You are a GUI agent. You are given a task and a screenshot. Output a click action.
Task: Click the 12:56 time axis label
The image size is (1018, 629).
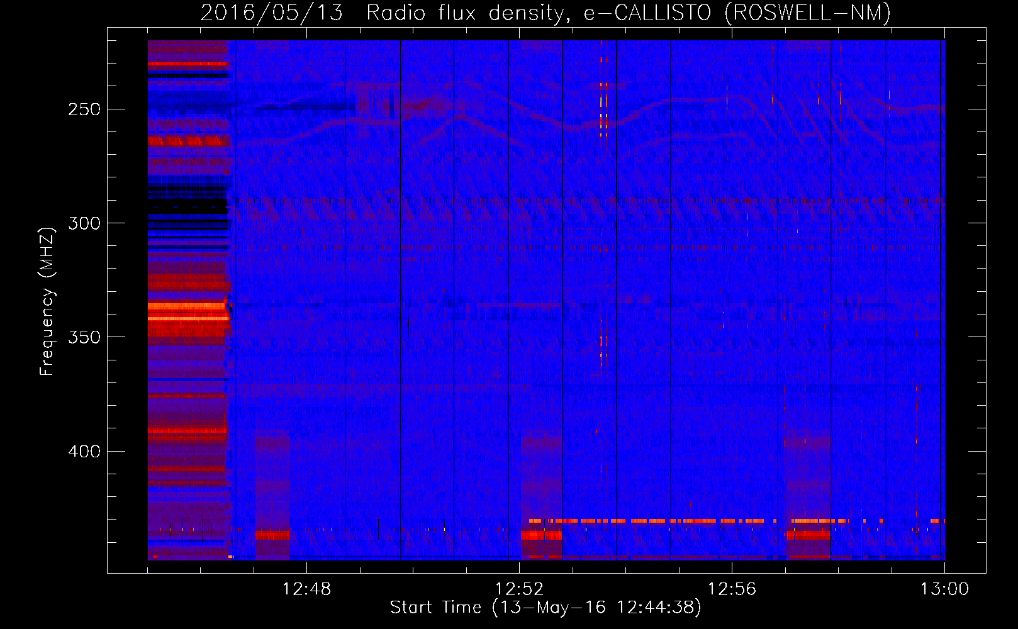(x=732, y=589)
